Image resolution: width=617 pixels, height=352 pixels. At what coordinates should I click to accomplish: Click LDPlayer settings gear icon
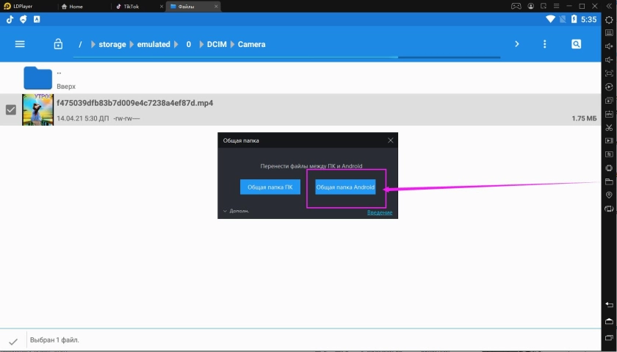click(x=609, y=20)
